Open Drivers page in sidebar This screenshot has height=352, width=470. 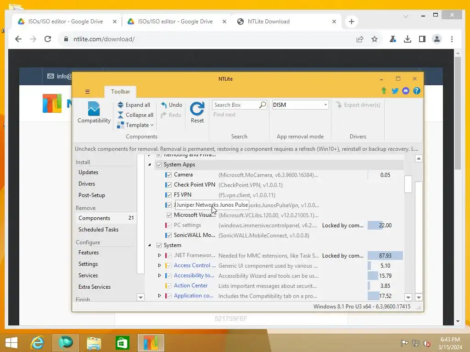87,184
